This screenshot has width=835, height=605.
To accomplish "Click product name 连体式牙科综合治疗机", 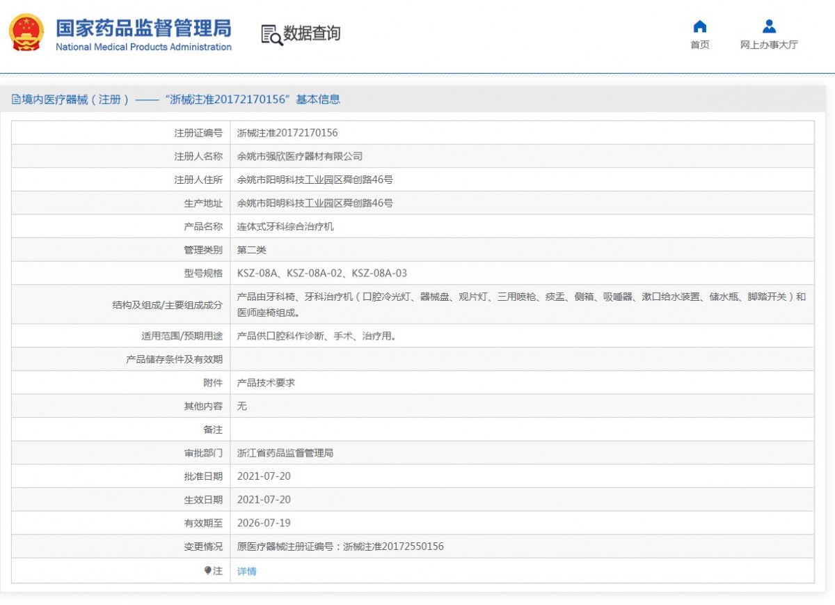I will click(x=285, y=227).
